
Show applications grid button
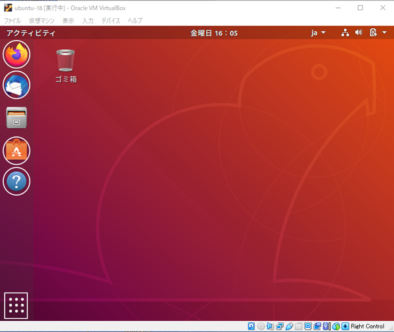16,305
